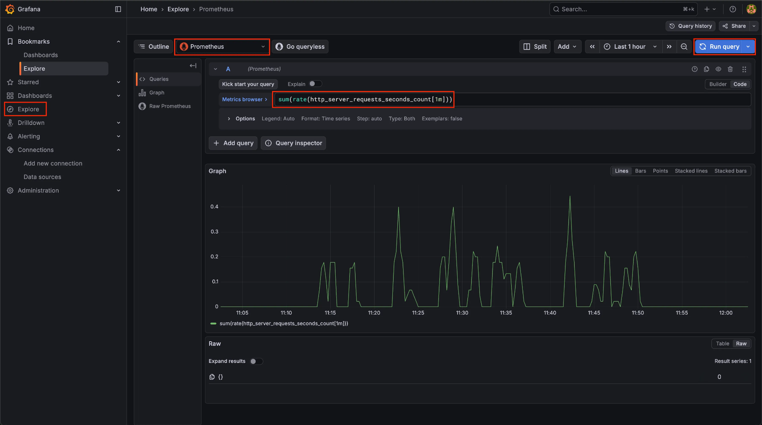Open the Prometheus data source dropdown
This screenshot has height=425, width=762.
[x=222, y=46]
